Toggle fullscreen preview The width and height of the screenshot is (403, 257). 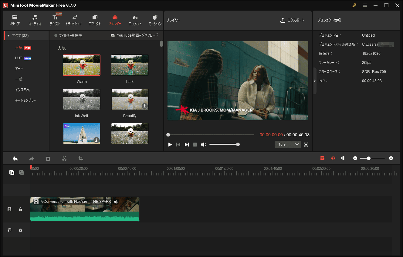tap(306, 145)
